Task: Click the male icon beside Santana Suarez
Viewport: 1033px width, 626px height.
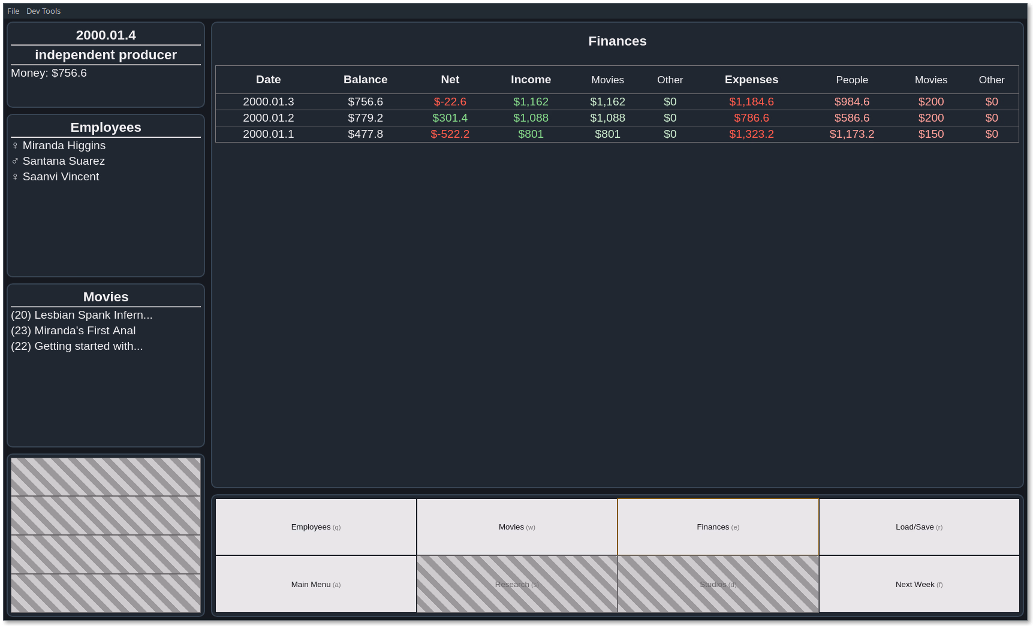Action: coord(15,161)
